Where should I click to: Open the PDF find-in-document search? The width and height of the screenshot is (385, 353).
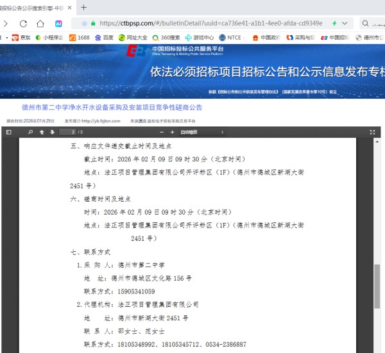click(30, 132)
